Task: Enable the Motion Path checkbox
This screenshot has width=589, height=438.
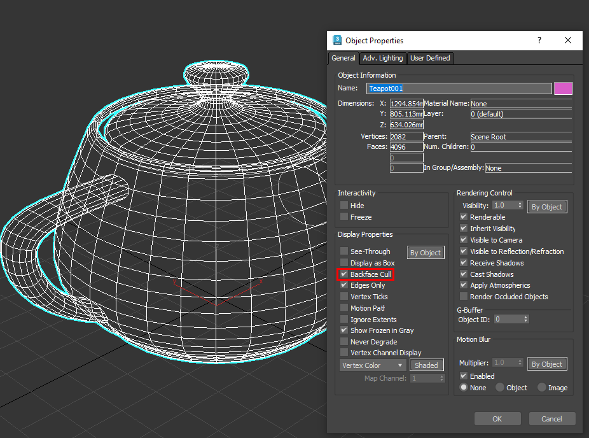Action: (343, 307)
